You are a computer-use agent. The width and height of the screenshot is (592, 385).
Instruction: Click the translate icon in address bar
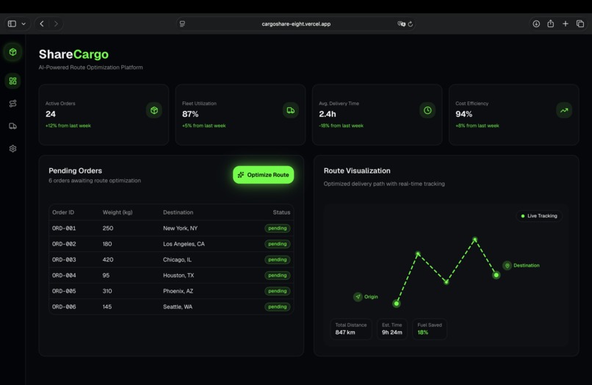coord(401,24)
